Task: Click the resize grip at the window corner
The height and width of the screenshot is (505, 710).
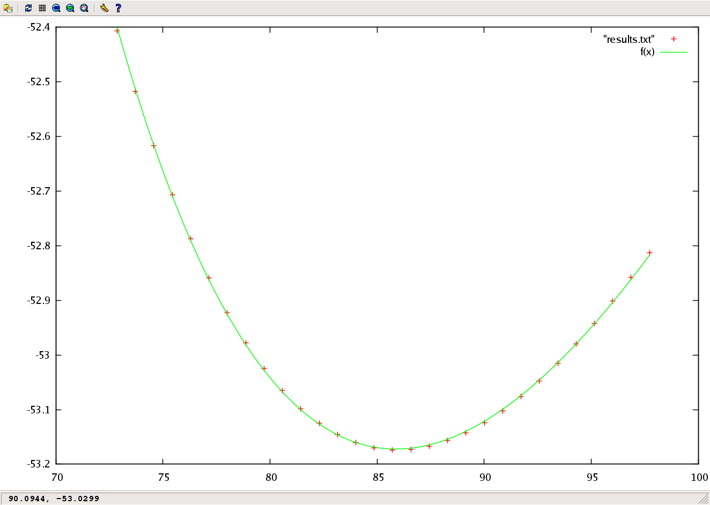Action: (x=704, y=499)
